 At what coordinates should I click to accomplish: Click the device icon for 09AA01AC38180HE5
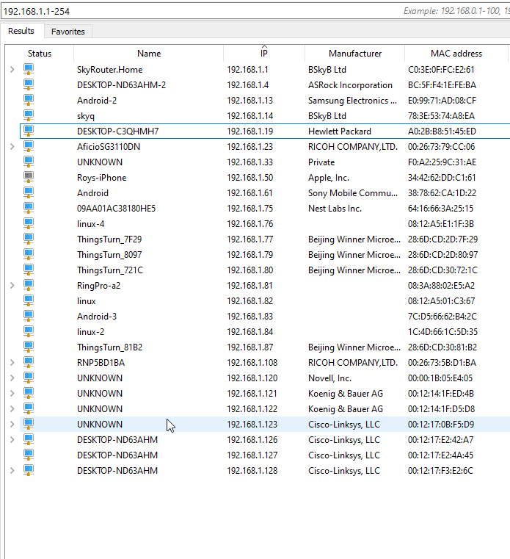click(29, 208)
